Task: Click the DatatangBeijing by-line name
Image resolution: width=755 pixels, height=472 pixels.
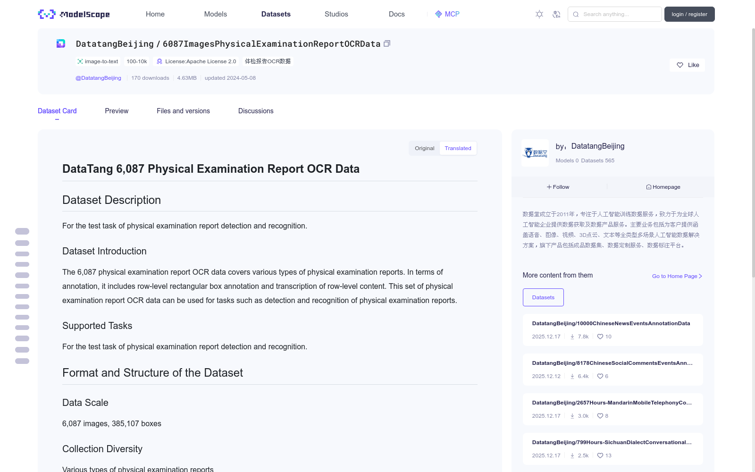Action: pos(598,146)
